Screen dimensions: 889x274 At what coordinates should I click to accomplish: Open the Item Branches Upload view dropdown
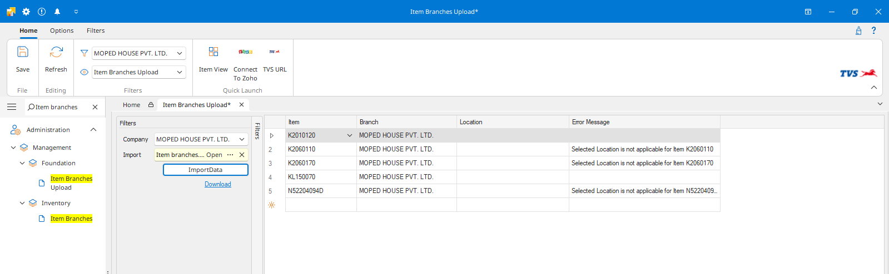point(180,72)
